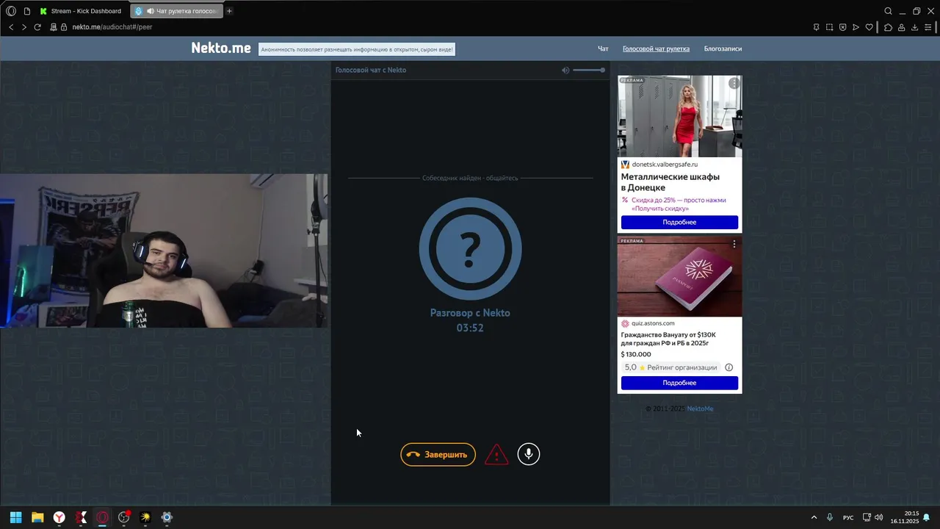The image size is (940, 529).
Task: Click the workspaces page icon beside Opera logo
Action: (x=27, y=11)
